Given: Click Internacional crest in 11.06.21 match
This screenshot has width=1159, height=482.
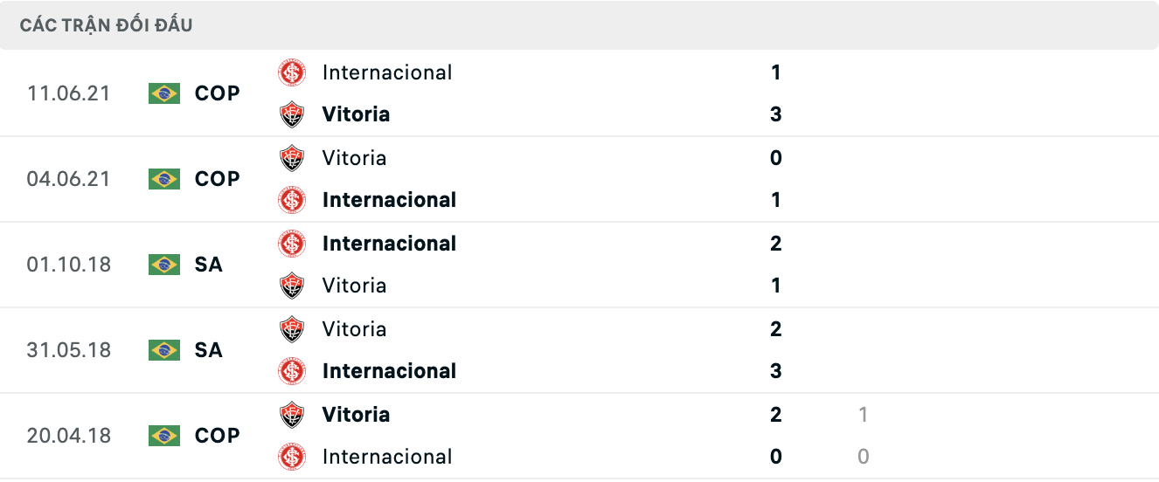Looking at the screenshot, I should tap(292, 72).
